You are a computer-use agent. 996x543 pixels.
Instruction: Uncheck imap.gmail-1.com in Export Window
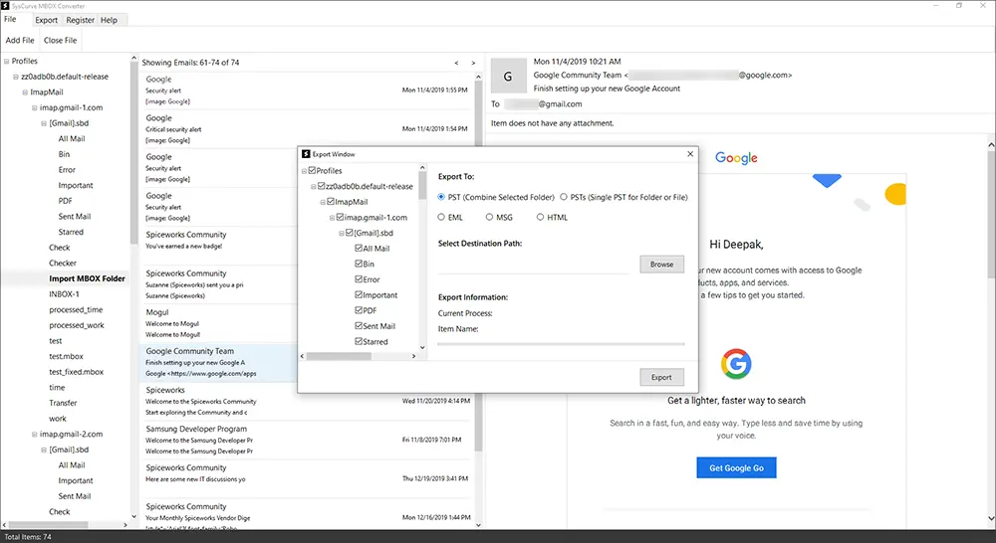pos(340,217)
